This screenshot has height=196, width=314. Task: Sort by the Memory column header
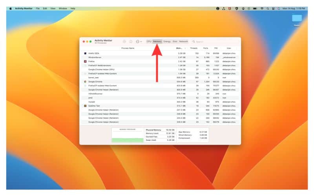point(179,48)
